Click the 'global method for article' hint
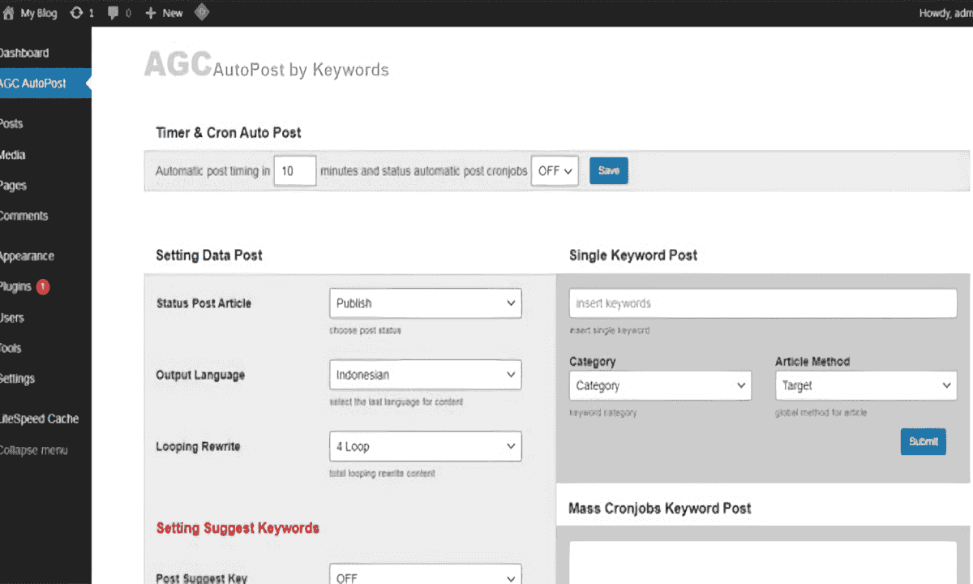The height and width of the screenshot is (584, 973). tap(821, 413)
